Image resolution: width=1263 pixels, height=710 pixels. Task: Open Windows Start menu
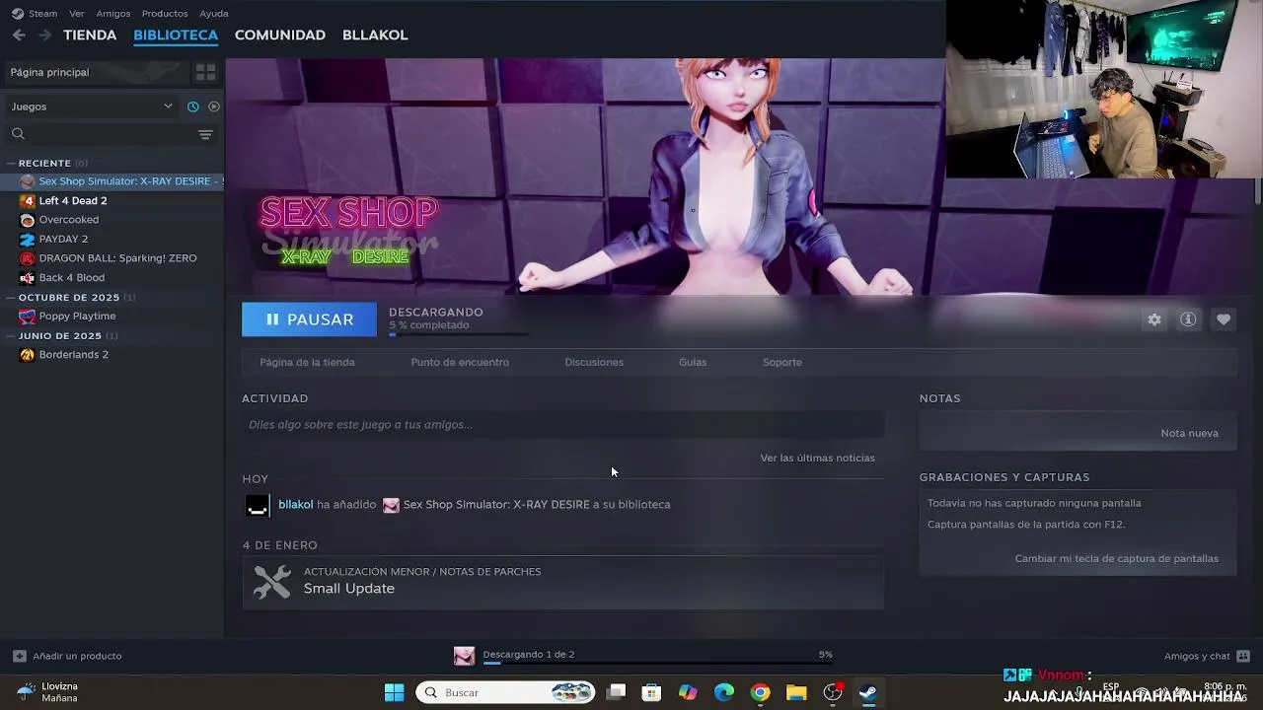(394, 692)
